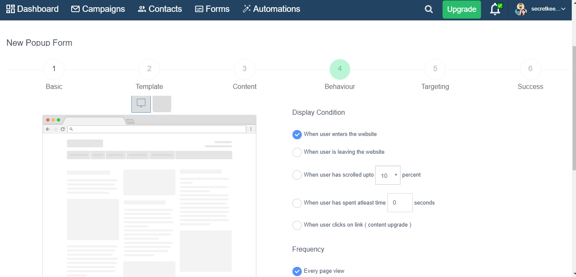Switch to the Forms section

(x=212, y=9)
